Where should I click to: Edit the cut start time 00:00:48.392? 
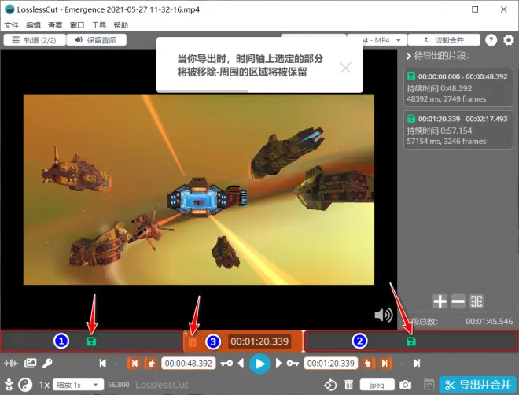(x=189, y=364)
